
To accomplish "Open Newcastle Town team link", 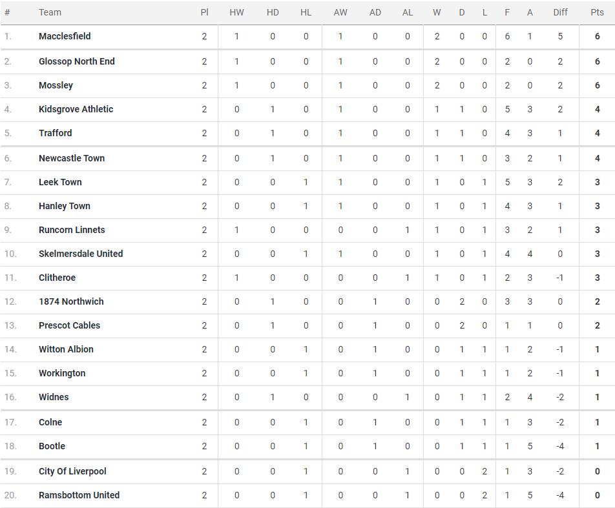I will click(x=72, y=158).
